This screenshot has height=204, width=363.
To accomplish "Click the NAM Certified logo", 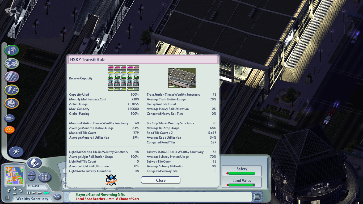I will pos(111,180).
